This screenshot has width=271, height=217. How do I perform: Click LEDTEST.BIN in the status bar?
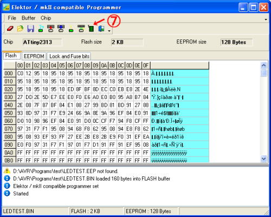coord(18,211)
